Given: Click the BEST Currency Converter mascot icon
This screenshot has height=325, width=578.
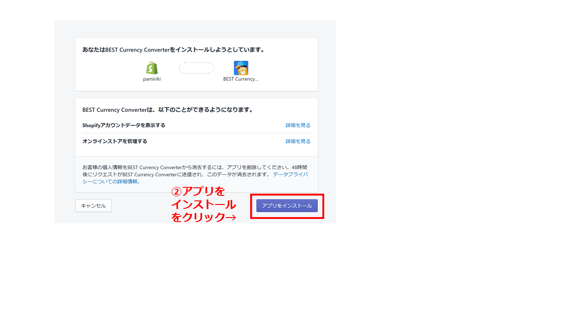Looking at the screenshot, I should coord(241,68).
